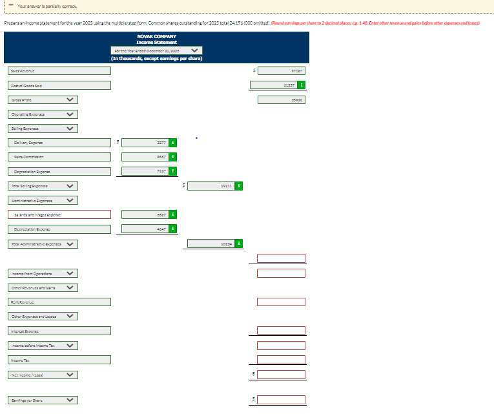Click the Cost of Goods Sold amount field
Image resolution: width=494 pixels, height=414 pixels.
click(274, 85)
